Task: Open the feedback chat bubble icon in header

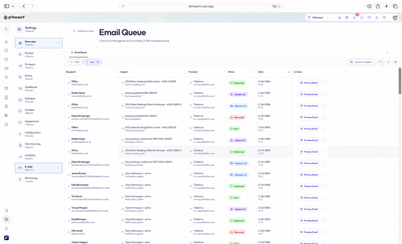Action: pos(369,17)
